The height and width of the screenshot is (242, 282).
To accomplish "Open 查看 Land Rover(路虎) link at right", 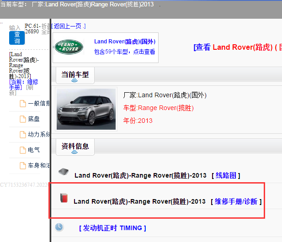I will coord(238,47).
